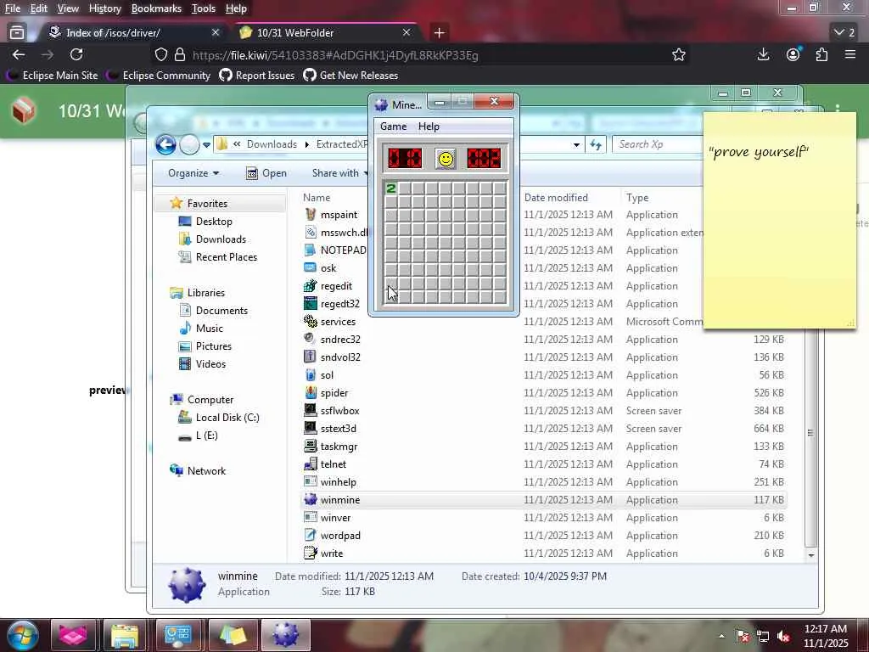Open the Share with dropdown
Screen dimensions: 869x652
pyautogui.click(x=339, y=173)
